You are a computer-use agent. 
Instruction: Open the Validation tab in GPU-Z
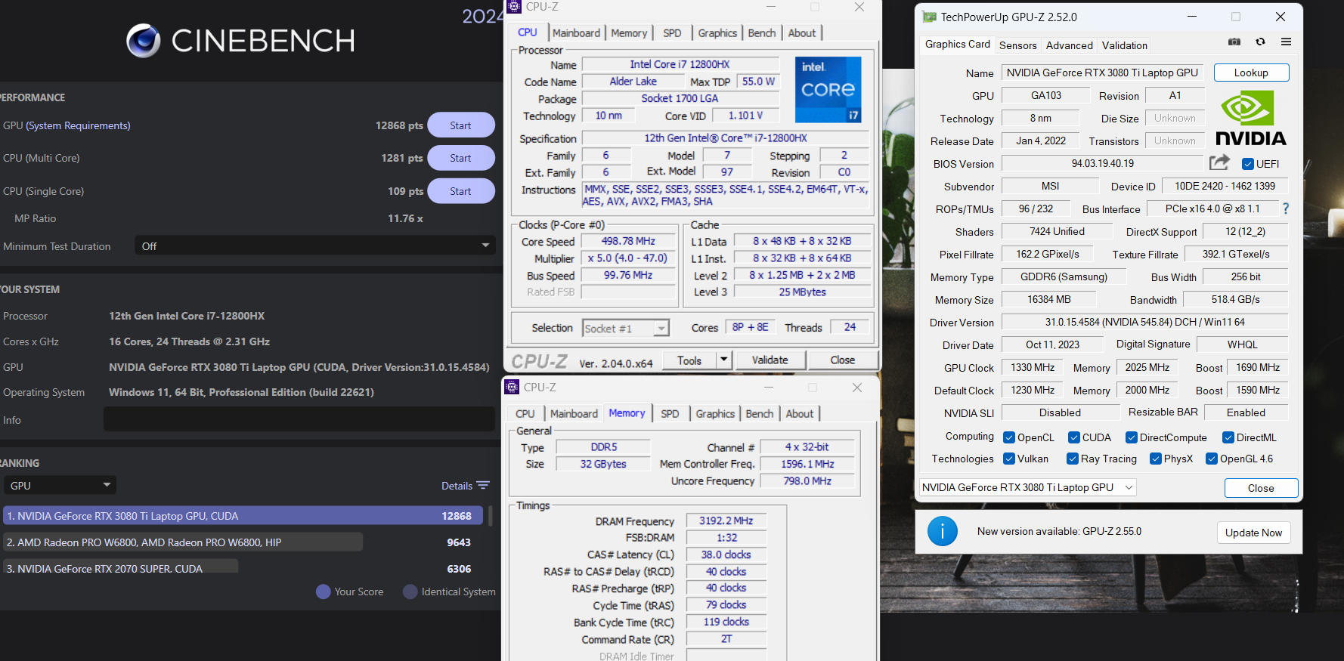(1124, 45)
